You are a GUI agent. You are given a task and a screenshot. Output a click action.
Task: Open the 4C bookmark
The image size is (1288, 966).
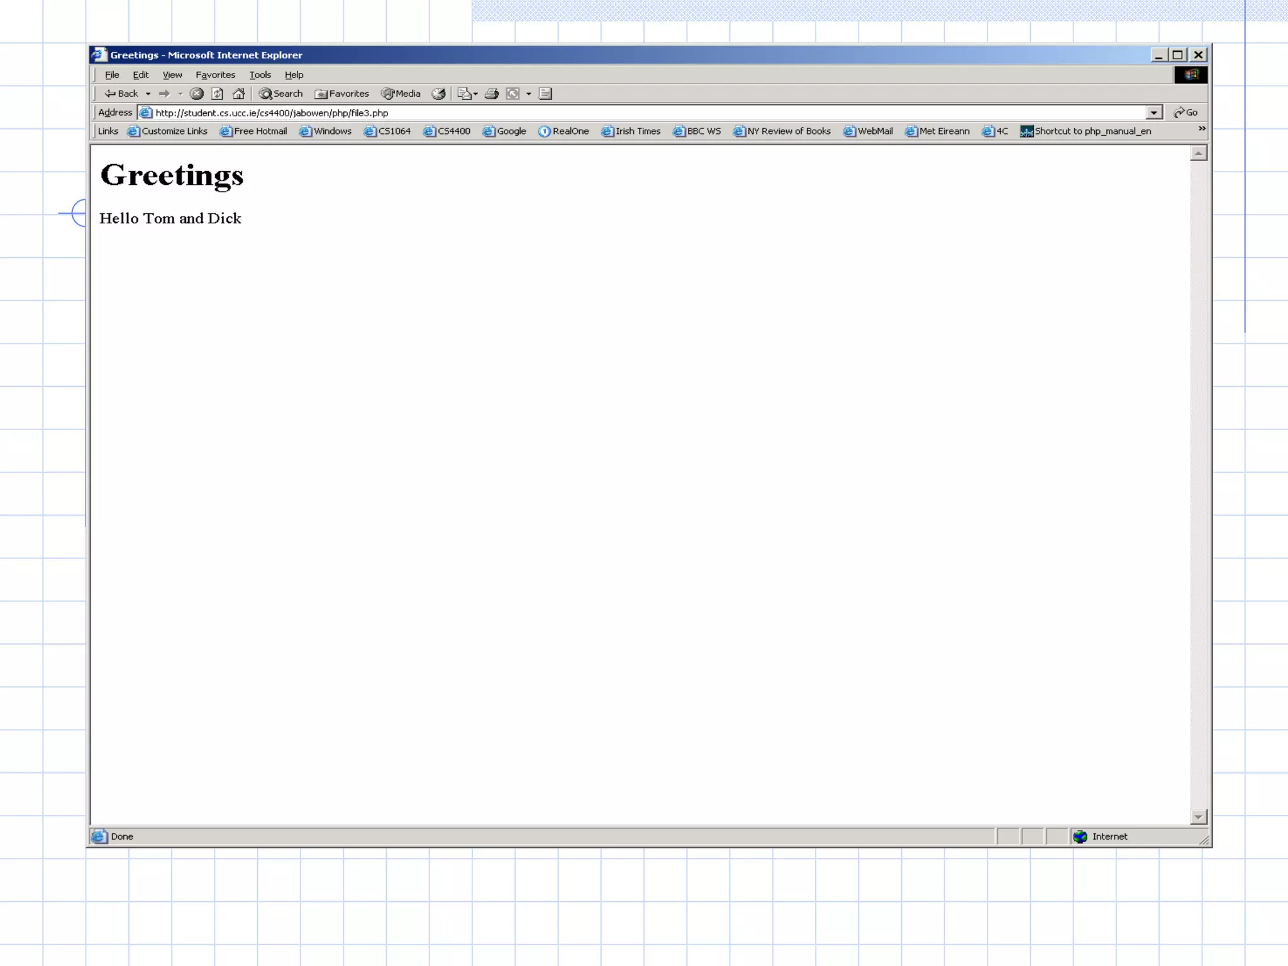[x=995, y=131]
